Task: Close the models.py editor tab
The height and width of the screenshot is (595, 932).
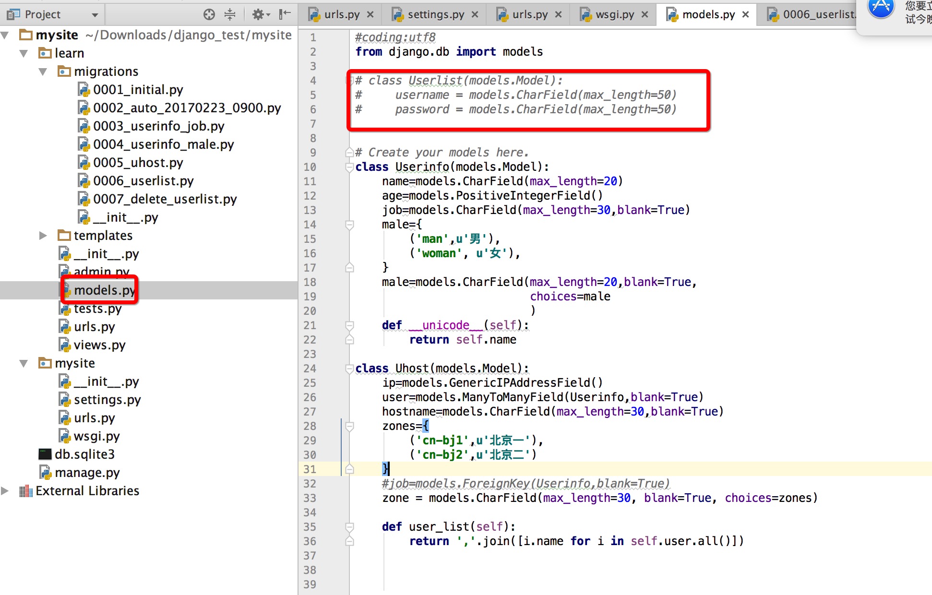Action: (x=746, y=14)
